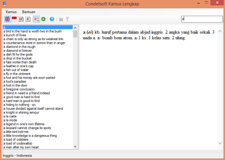
Task: Click the app icon in title bar
Action: (4, 3)
